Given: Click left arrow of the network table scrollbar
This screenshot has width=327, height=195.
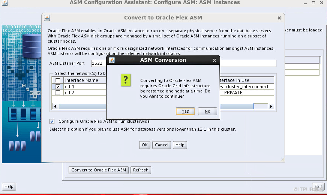Looking at the screenshot, I should pos(55,106).
